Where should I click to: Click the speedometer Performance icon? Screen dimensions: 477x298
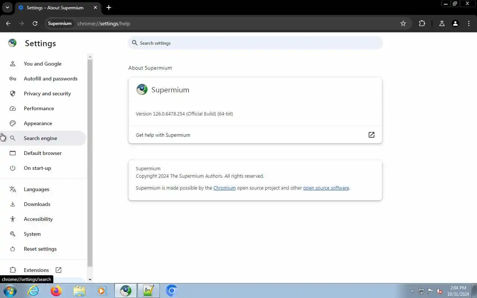pyautogui.click(x=13, y=108)
